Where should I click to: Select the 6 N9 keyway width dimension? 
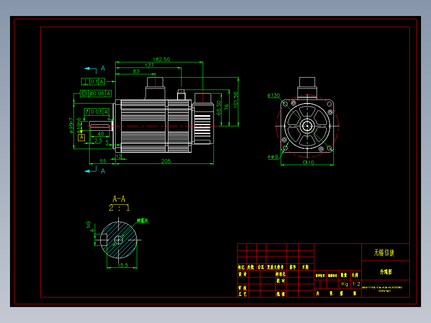[x=90, y=226]
